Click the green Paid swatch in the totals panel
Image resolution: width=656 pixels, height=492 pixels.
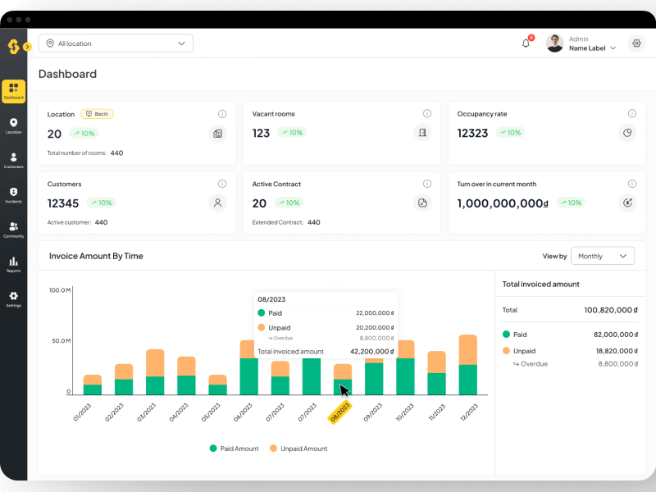point(506,335)
